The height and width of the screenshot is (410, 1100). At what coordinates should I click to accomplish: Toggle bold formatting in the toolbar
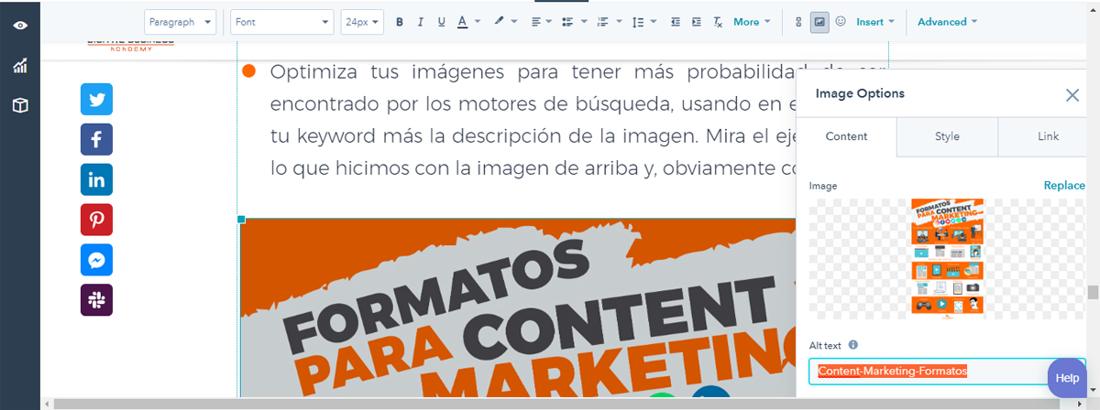[x=400, y=22]
